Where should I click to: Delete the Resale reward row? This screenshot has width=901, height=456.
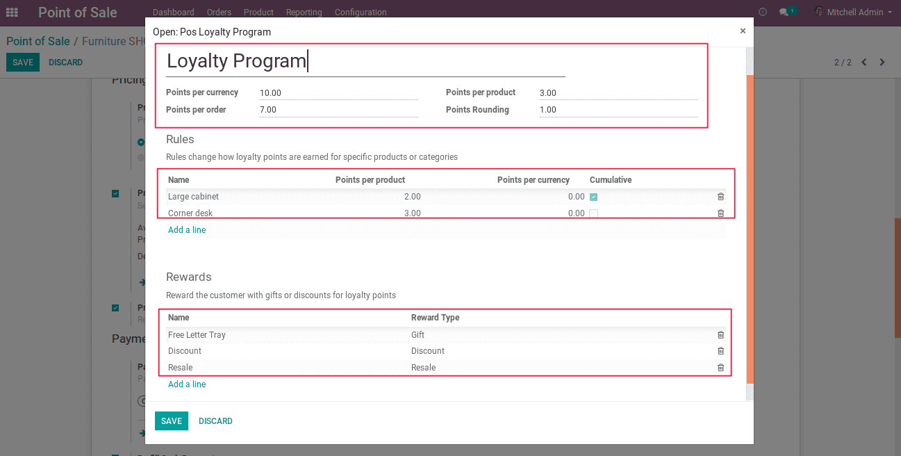720,368
